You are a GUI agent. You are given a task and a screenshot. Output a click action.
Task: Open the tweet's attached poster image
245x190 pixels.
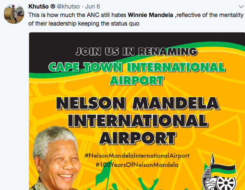137,111
